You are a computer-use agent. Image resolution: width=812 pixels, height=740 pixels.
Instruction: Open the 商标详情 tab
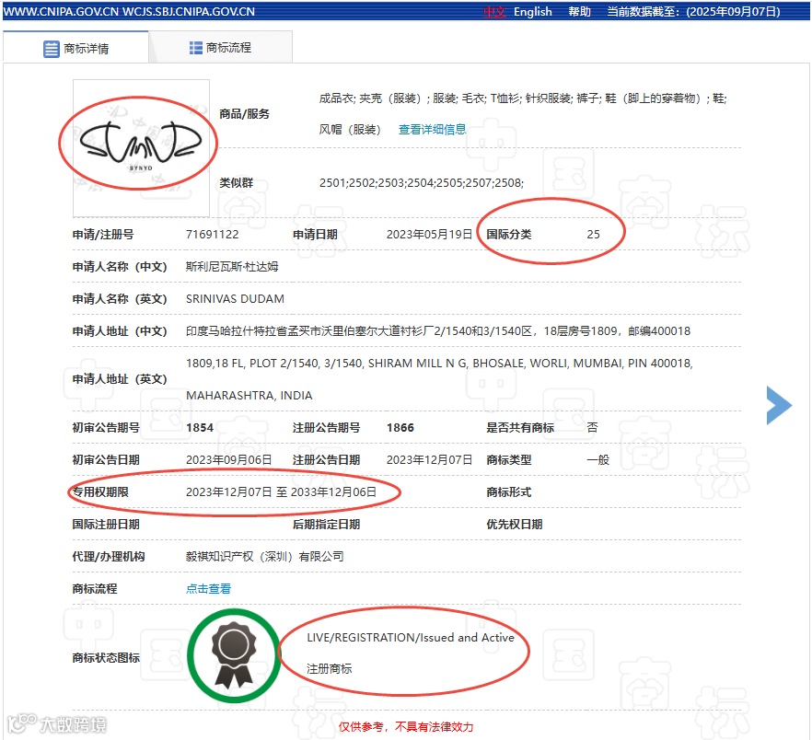click(x=76, y=48)
